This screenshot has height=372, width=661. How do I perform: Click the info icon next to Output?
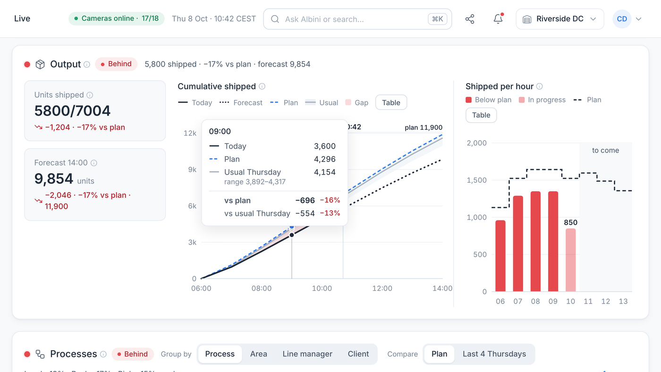pyautogui.click(x=87, y=64)
